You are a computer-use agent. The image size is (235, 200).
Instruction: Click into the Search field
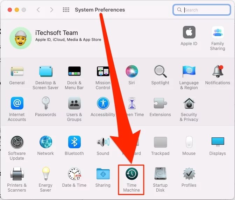tap(202, 10)
